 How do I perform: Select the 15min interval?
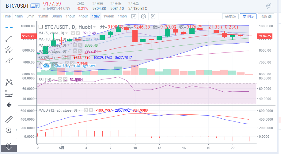[x=43, y=16]
